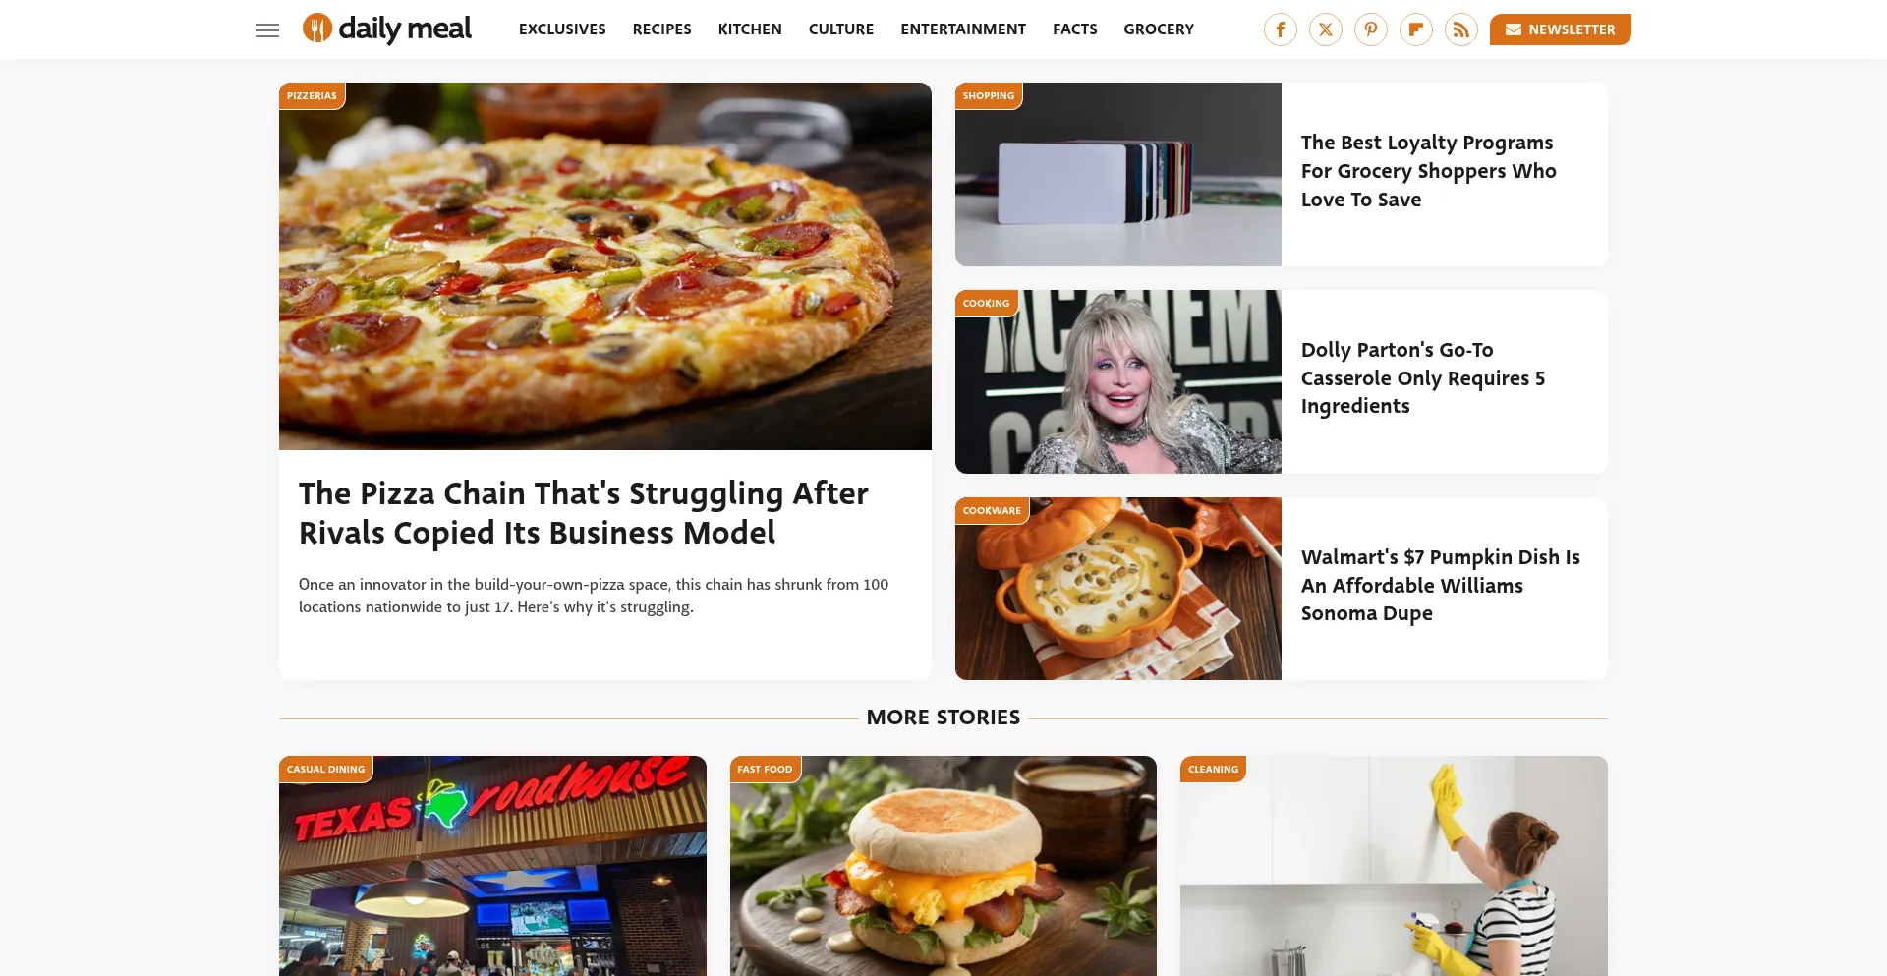Select the Casual Dining category tag
The image size is (1887, 976).
click(325, 770)
